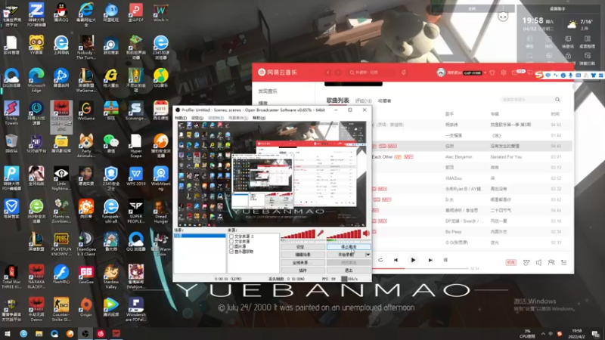The width and height of the screenshot is (605, 340).
Task: Click the OBS 全域来源... button
Action: [x=303, y=262]
